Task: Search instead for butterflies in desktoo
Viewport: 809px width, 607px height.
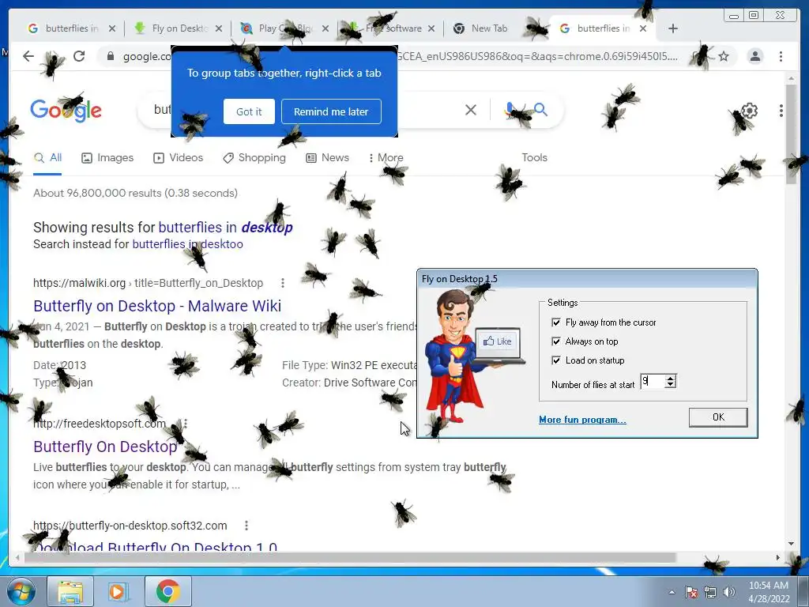Action: [x=188, y=244]
